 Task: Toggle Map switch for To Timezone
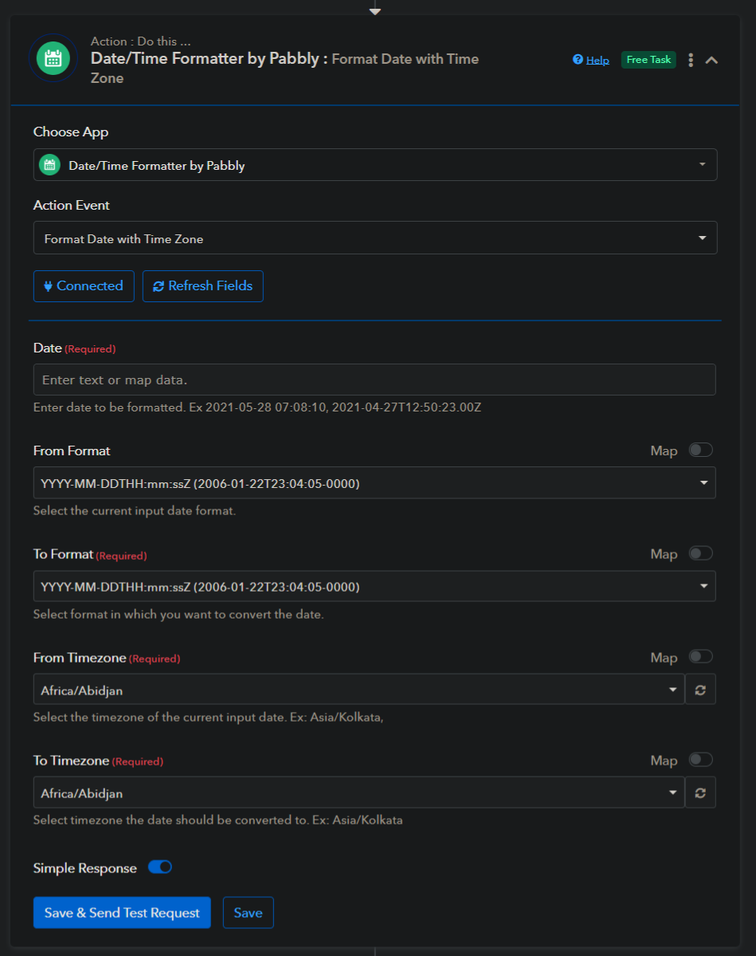point(700,760)
